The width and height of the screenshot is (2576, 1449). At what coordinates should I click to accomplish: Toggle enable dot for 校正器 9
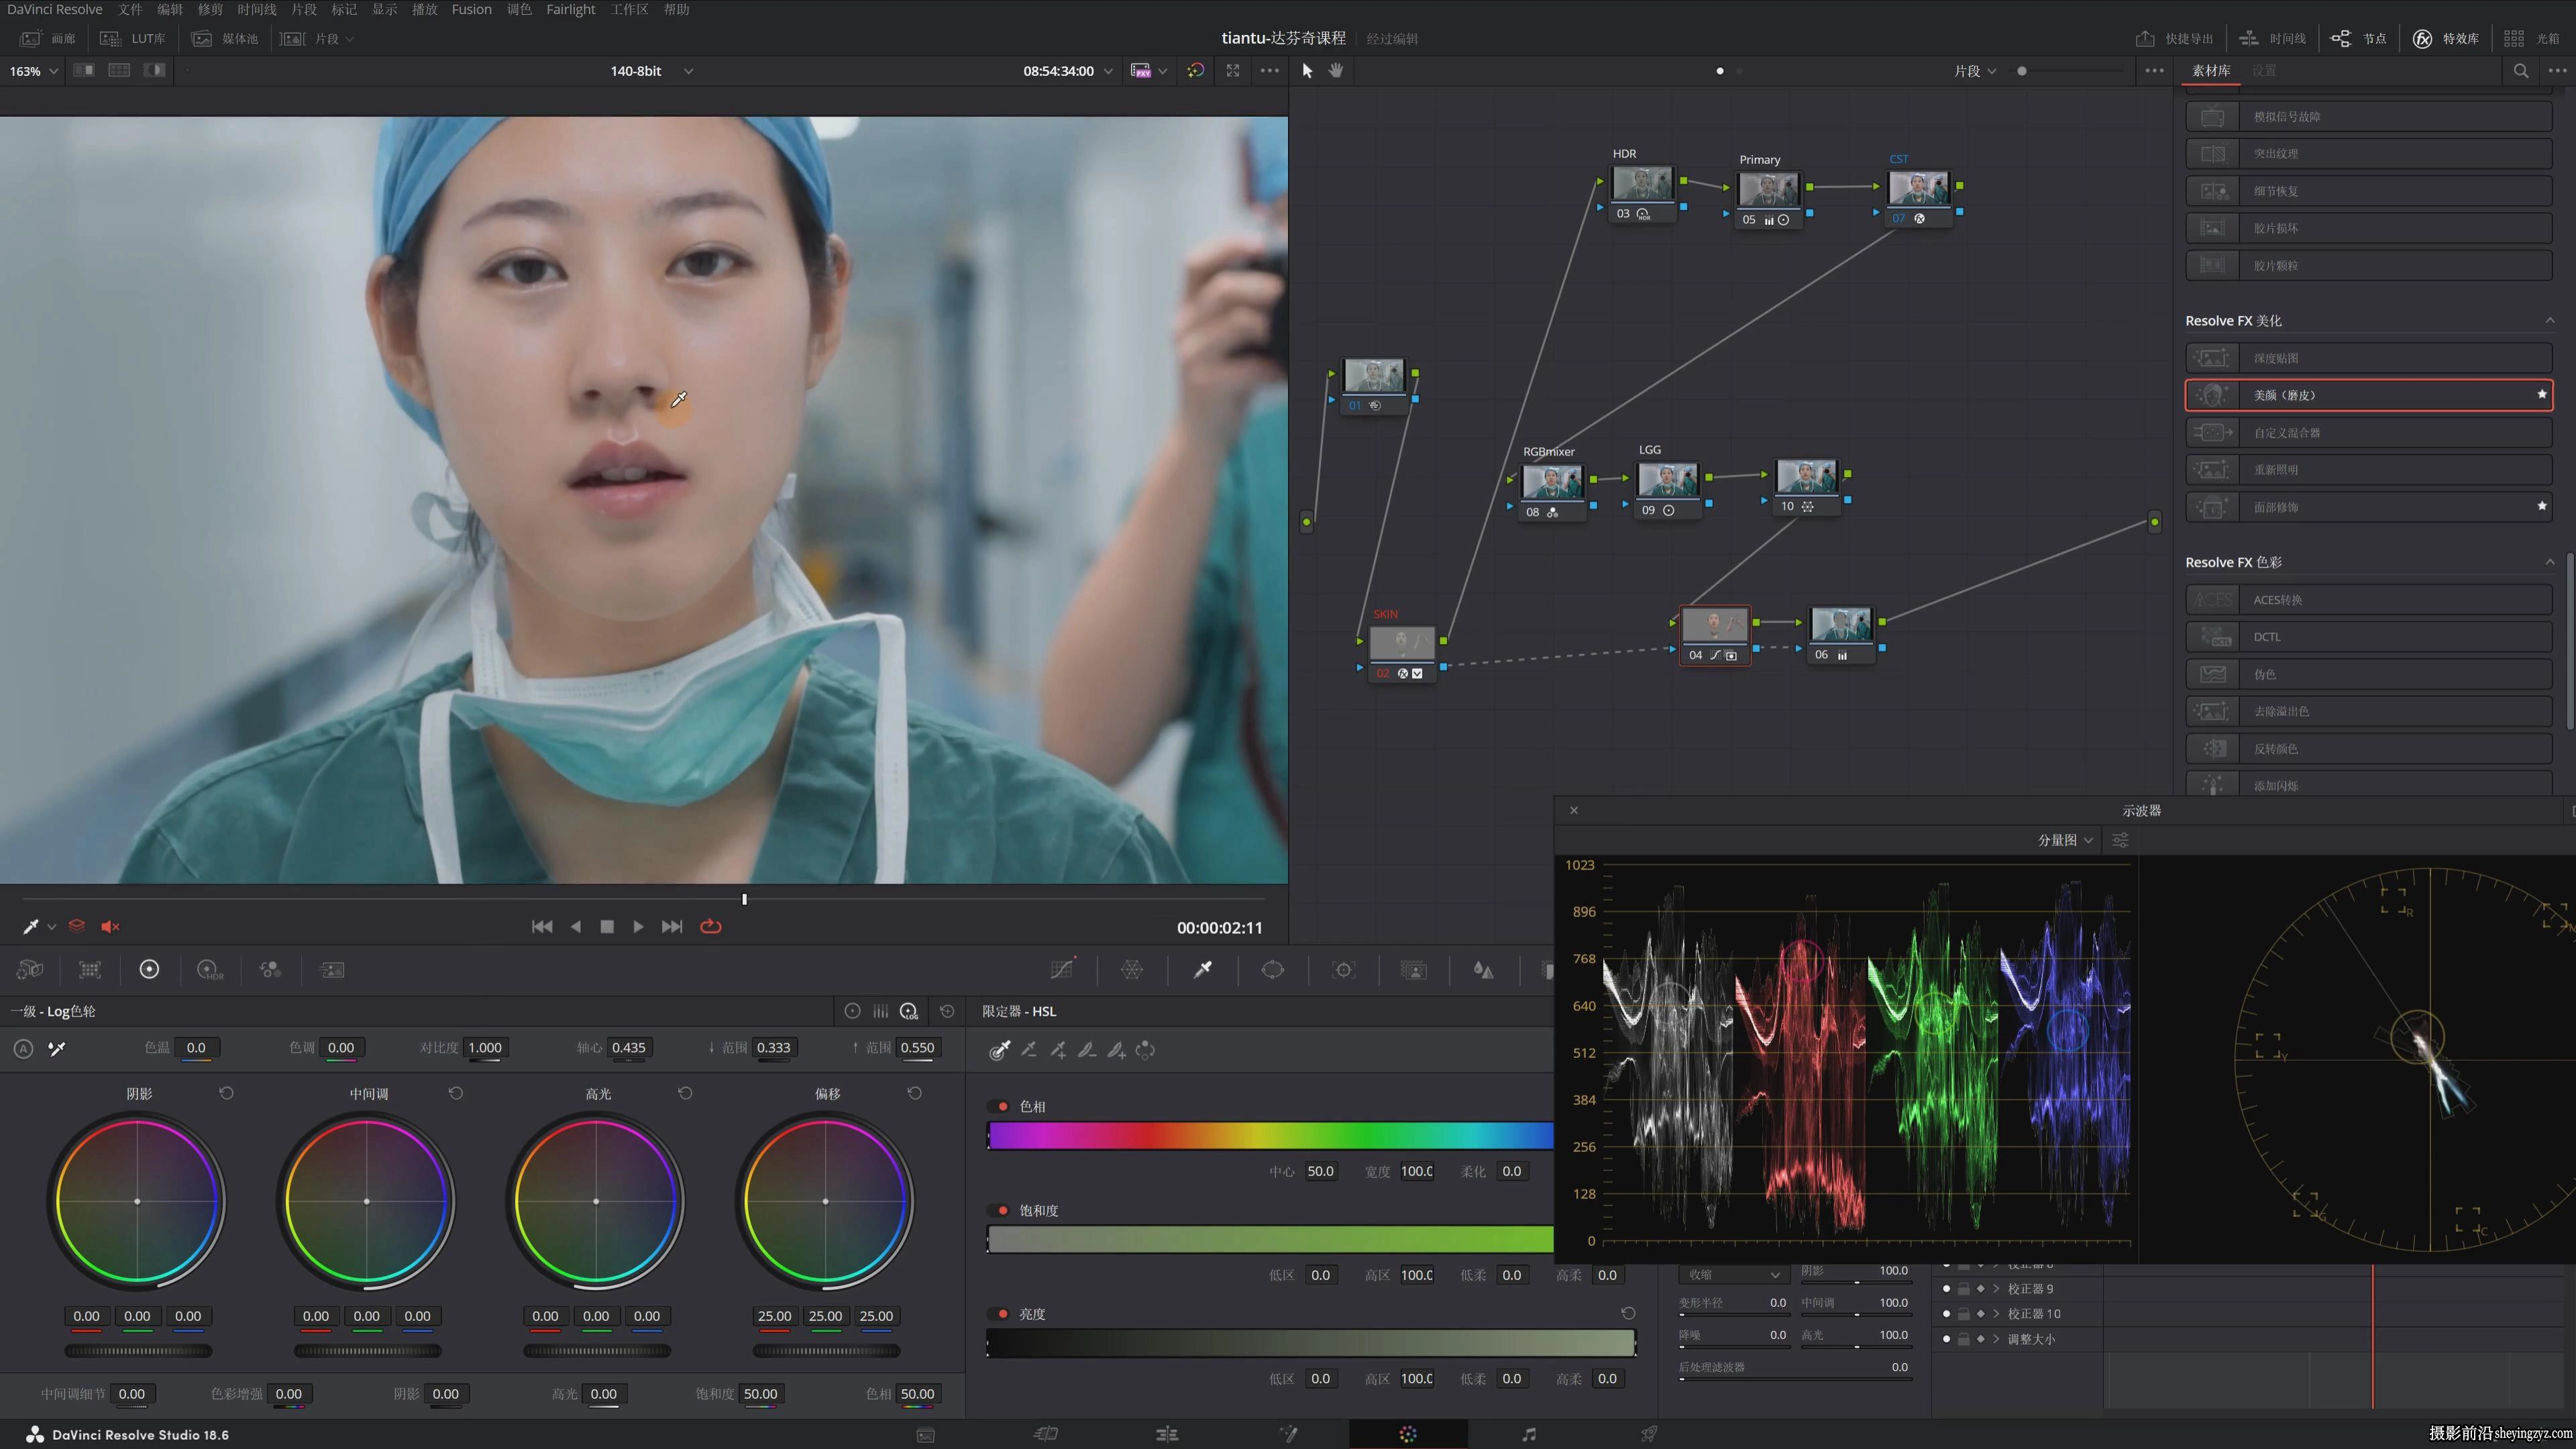point(1946,1288)
